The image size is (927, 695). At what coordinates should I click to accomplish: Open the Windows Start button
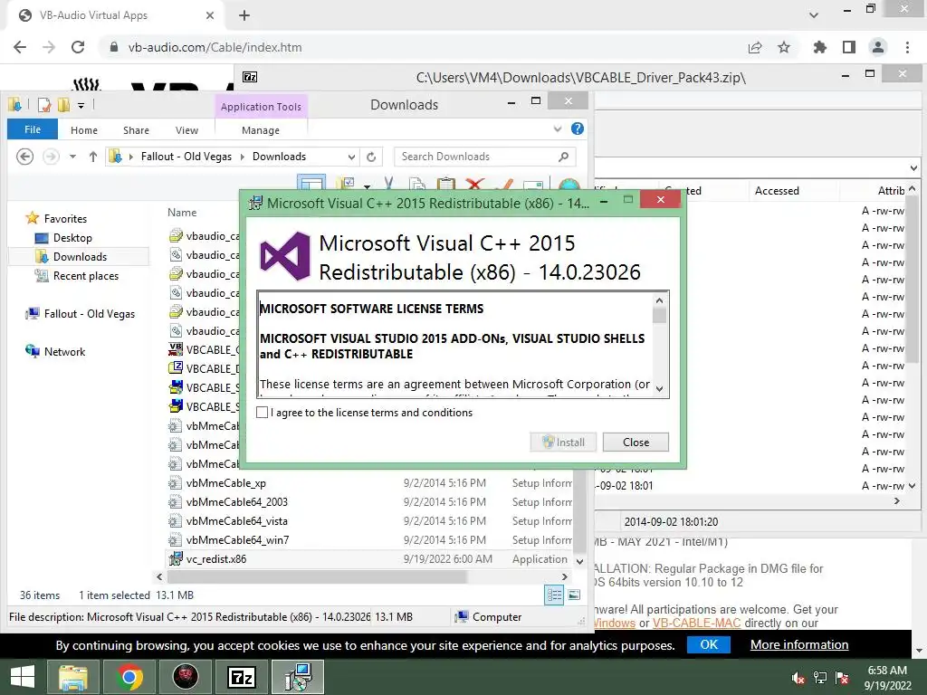pos(23,677)
